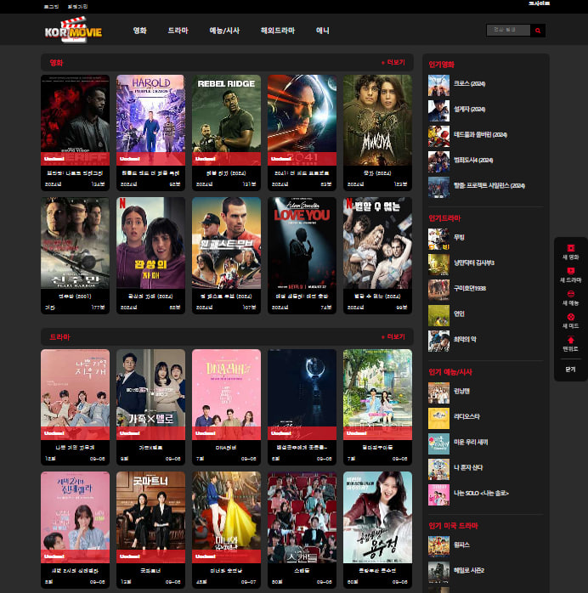
Task: Click 범죄도시4 (2024) in the sidebar
Action: [x=473, y=161]
